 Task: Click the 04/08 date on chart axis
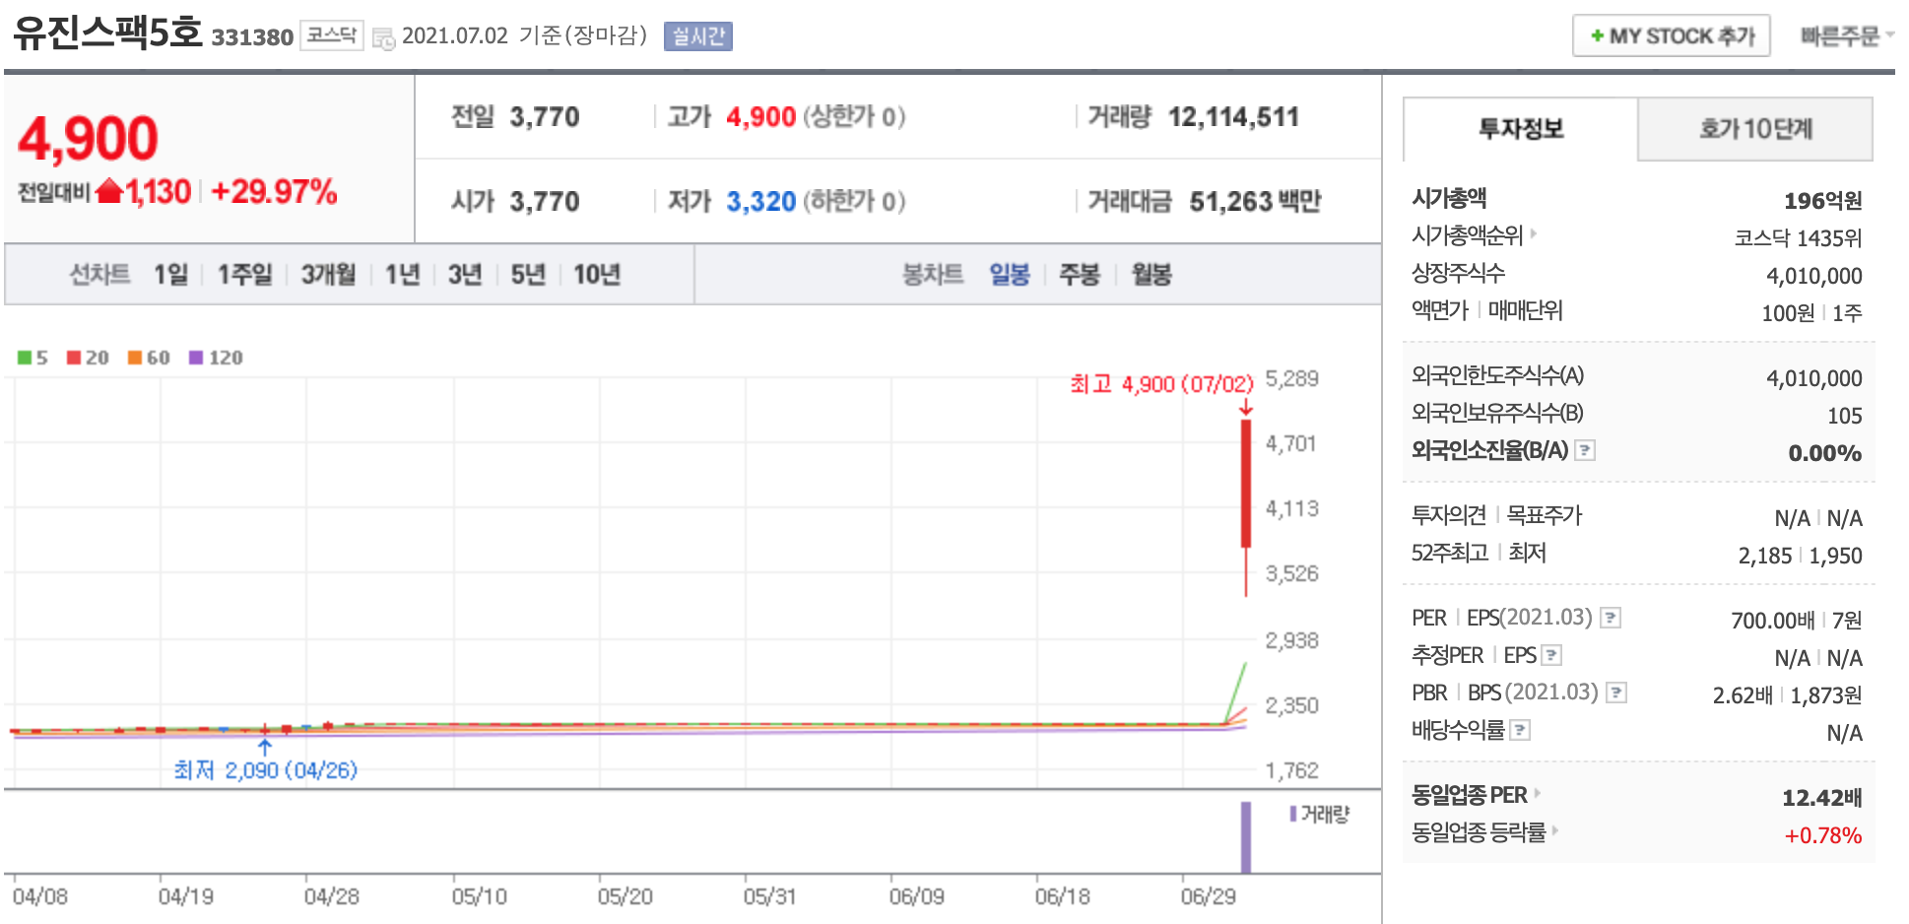point(40,896)
